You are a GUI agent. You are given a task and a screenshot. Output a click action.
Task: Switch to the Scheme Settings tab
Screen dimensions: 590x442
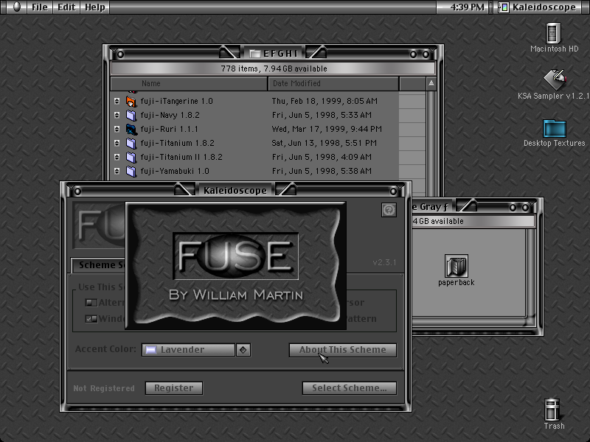(99, 265)
